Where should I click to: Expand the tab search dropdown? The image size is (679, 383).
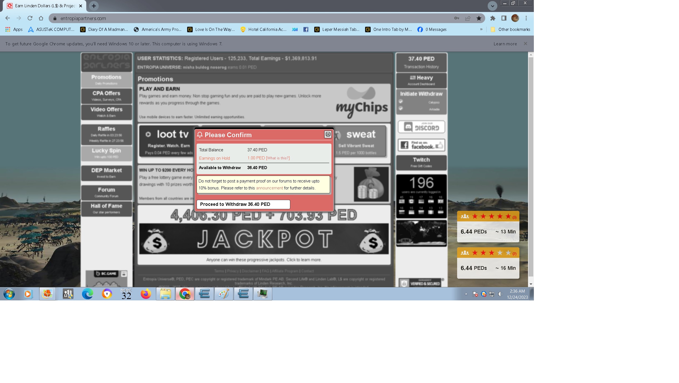pyautogui.click(x=492, y=6)
